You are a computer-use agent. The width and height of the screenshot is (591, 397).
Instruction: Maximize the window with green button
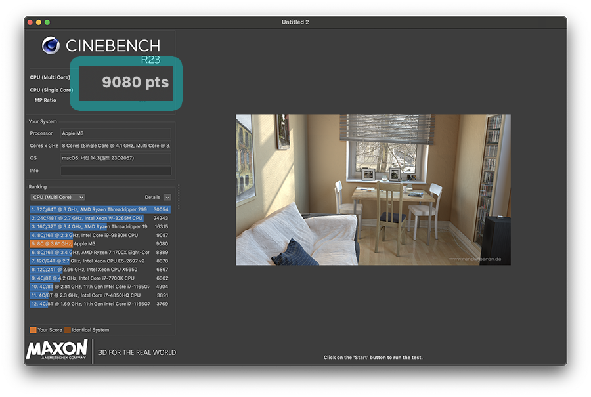click(x=47, y=22)
